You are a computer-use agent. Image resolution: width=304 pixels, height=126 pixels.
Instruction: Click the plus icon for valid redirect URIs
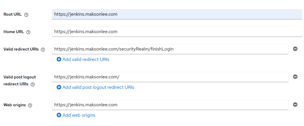point(59,59)
